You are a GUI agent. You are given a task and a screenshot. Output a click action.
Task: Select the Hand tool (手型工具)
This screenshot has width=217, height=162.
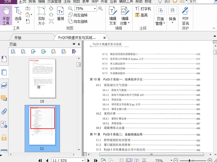tap(6, 15)
